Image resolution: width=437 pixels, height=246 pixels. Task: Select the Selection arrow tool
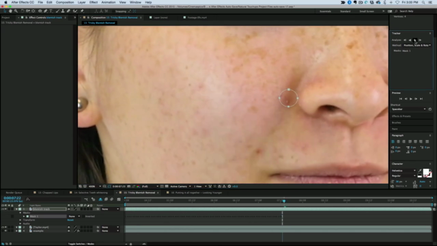point(5,11)
